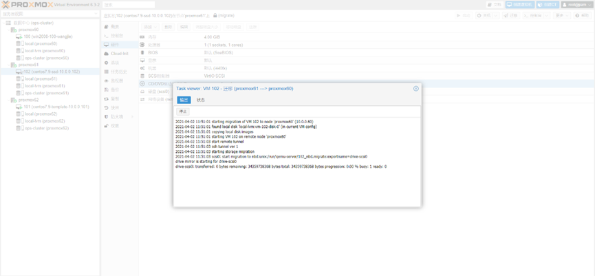Collapse the proxmox60 node arrow
595x276 pixels.
click(9, 30)
